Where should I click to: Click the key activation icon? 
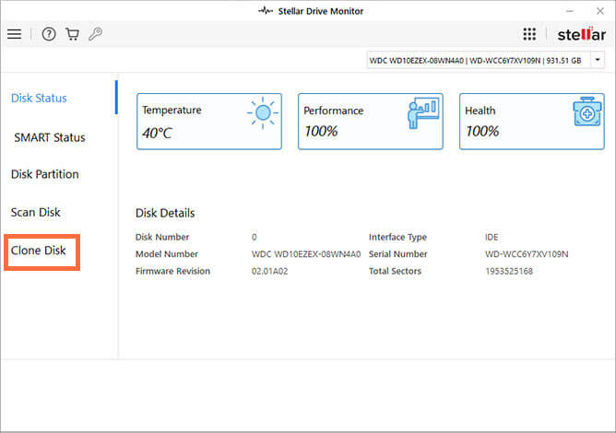(x=95, y=34)
